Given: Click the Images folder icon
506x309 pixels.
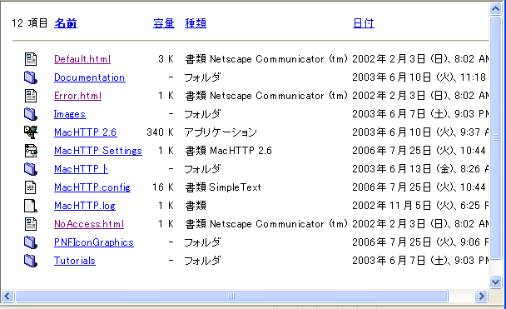Looking at the screenshot, I should [x=31, y=114].
